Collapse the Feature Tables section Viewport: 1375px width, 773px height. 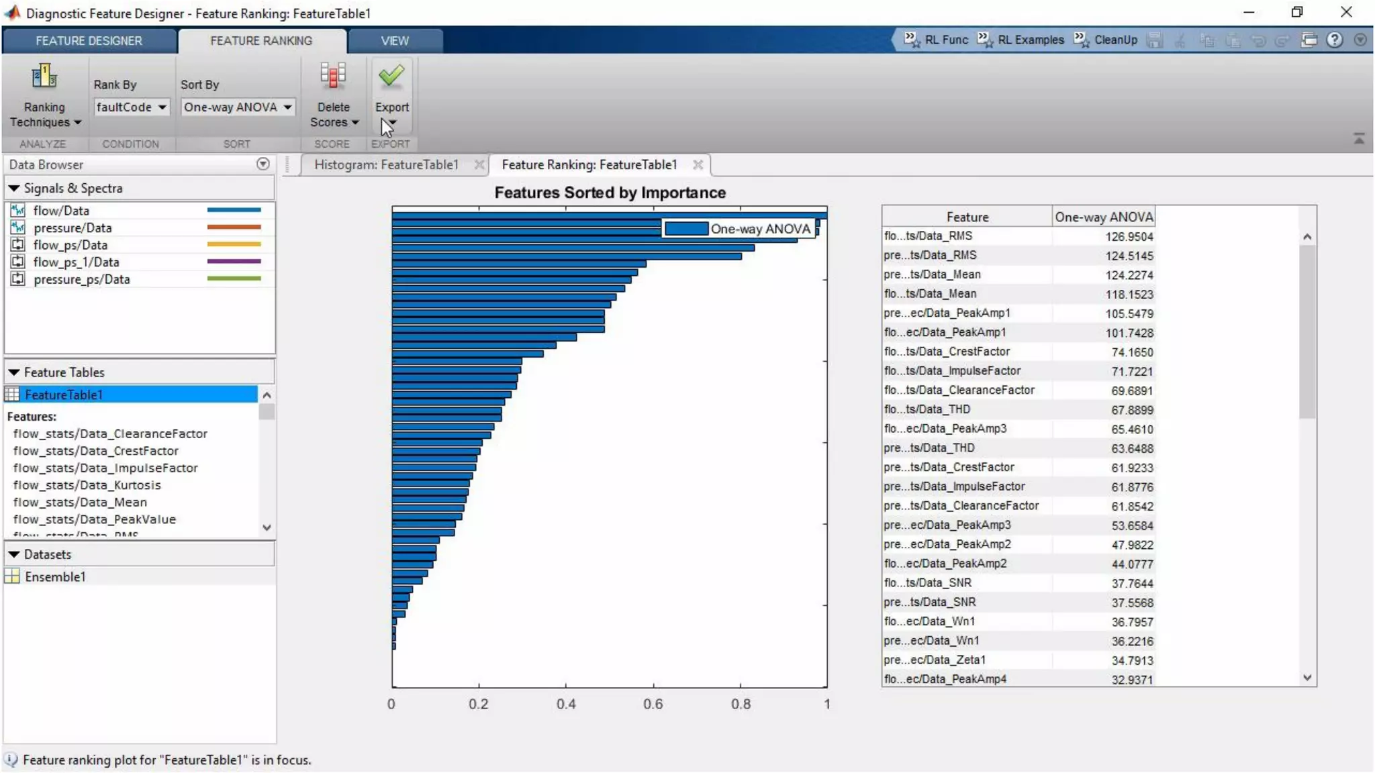click(13, 372)
